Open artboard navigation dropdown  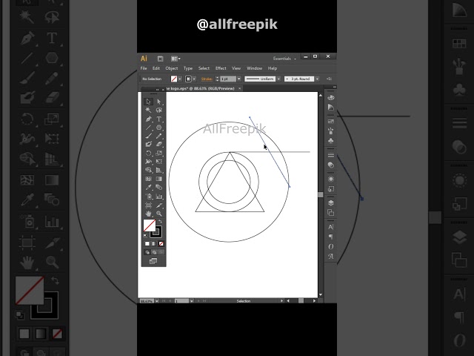point(192,301)
